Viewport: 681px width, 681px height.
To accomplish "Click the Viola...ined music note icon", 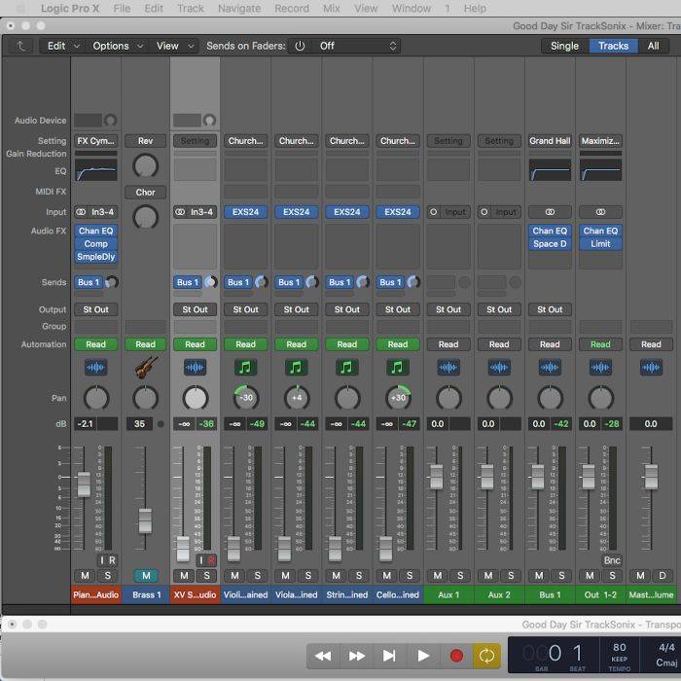I will click(296, 368).
